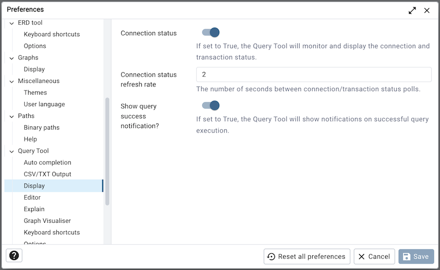Select Binary paths in the tree
Viewport: 440px width, 270px height.
pyautogui.click(x=42, y=128)
